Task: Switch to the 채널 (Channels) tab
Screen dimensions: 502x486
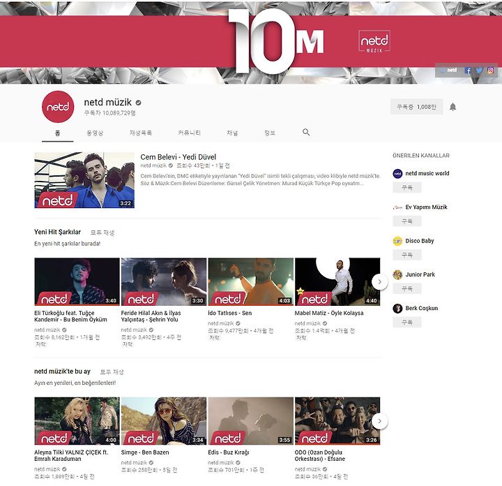Action: click(x=232, y=133)
